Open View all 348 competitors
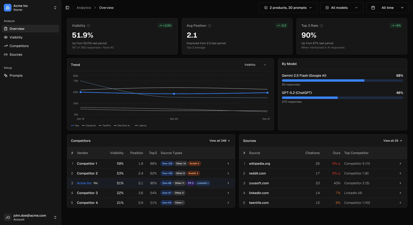 tap(219, 140)
